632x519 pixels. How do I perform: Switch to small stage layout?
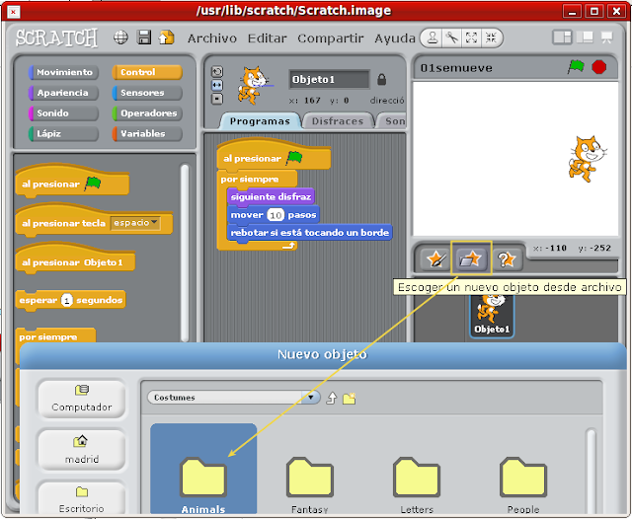[562, 37]
